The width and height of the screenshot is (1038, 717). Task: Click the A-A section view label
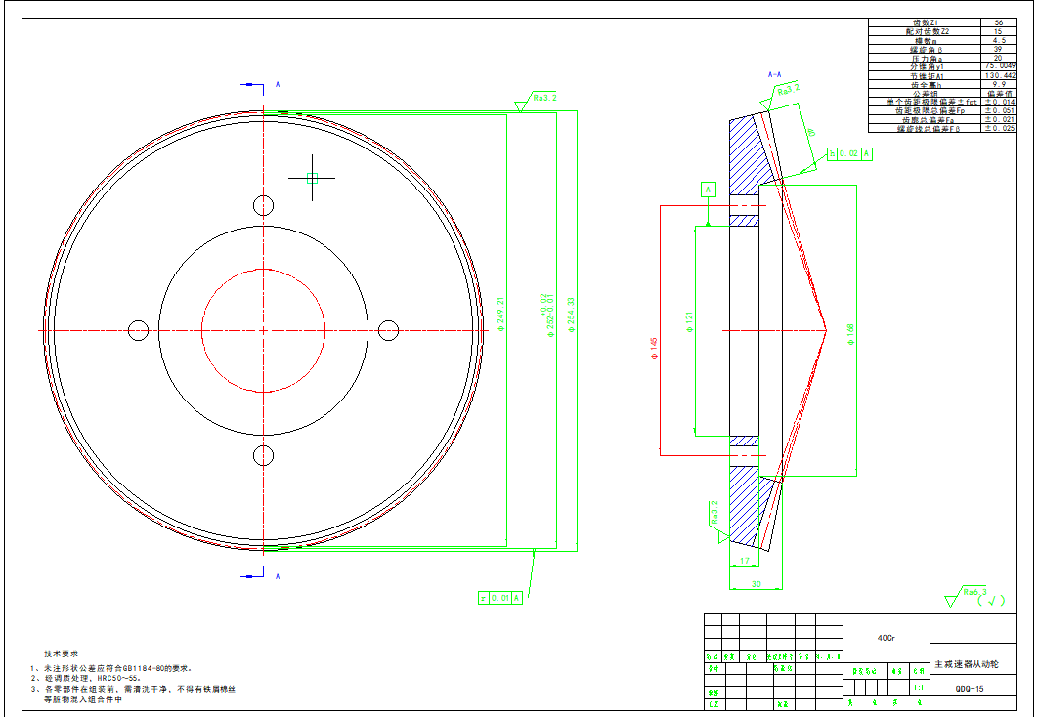pos(774,74)
